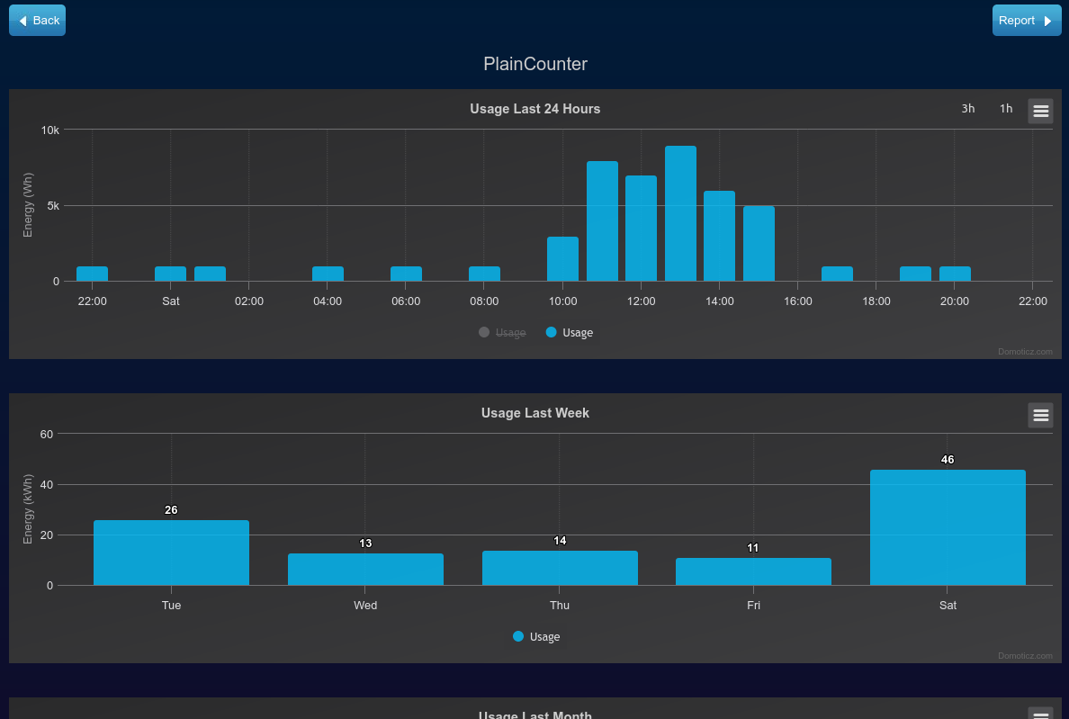Image resolution: width=1069 pixels, height=719 pixels.
Task: Switch to the 1h zoom range
Action: (1006, 108)
